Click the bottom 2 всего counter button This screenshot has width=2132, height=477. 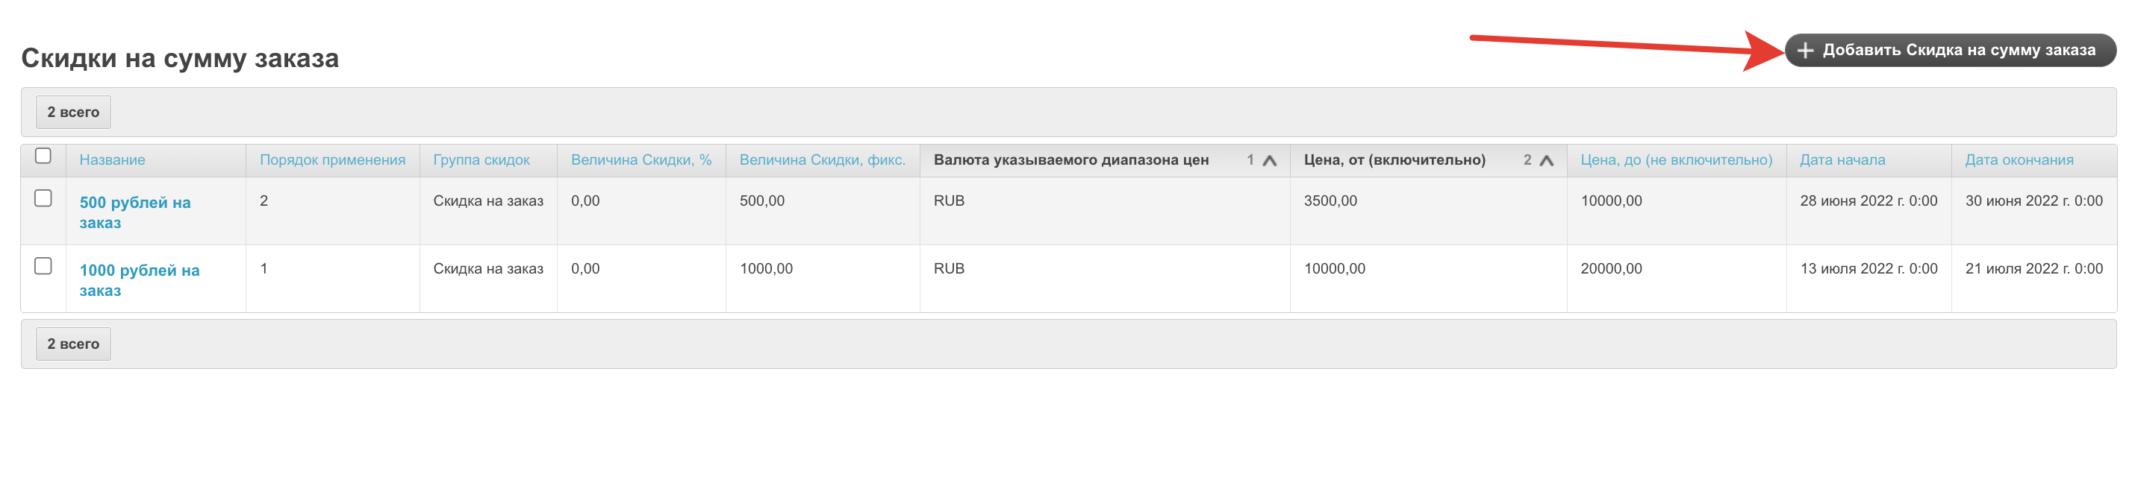tap(73, 344)
